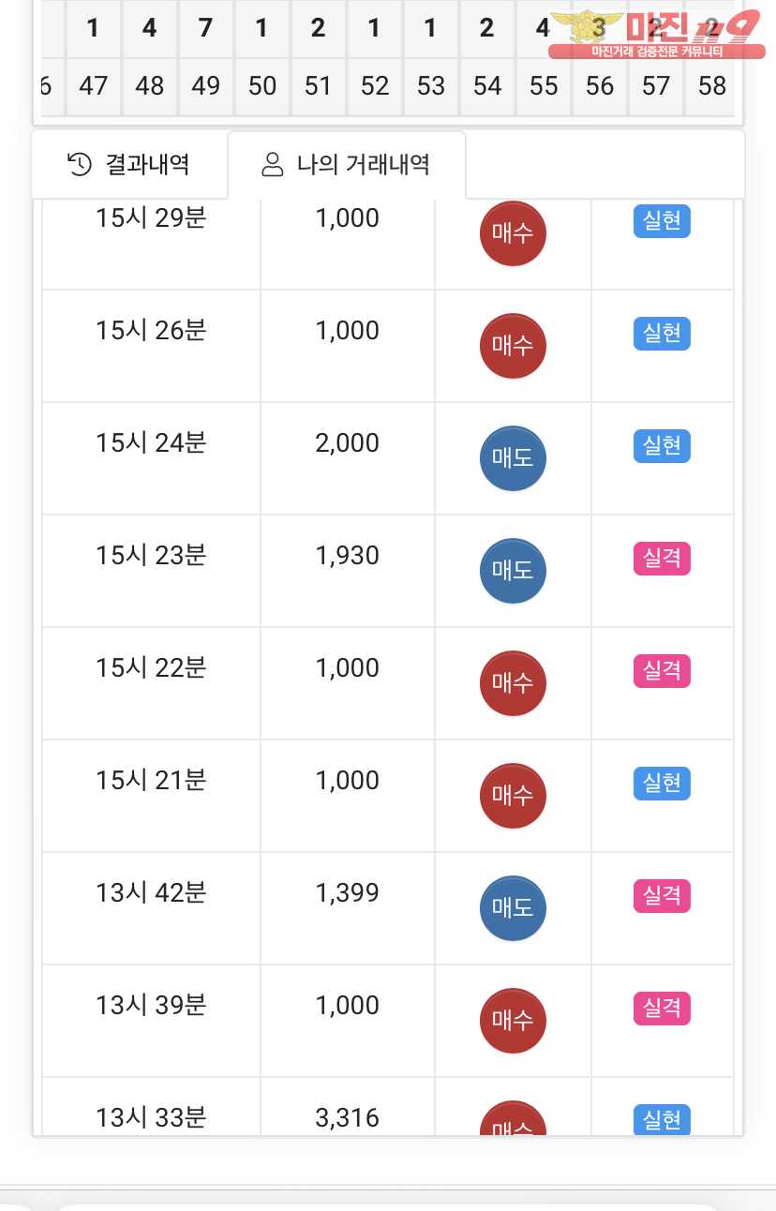Click red 매수 circle at 15시 21분

513,796
